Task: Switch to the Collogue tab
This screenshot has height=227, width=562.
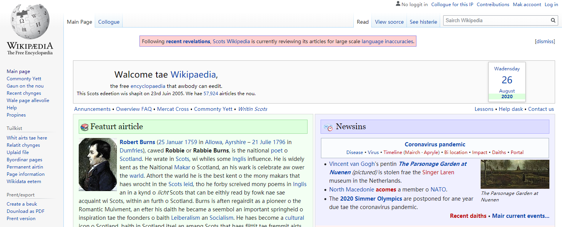Action: (x=109, y=22)
